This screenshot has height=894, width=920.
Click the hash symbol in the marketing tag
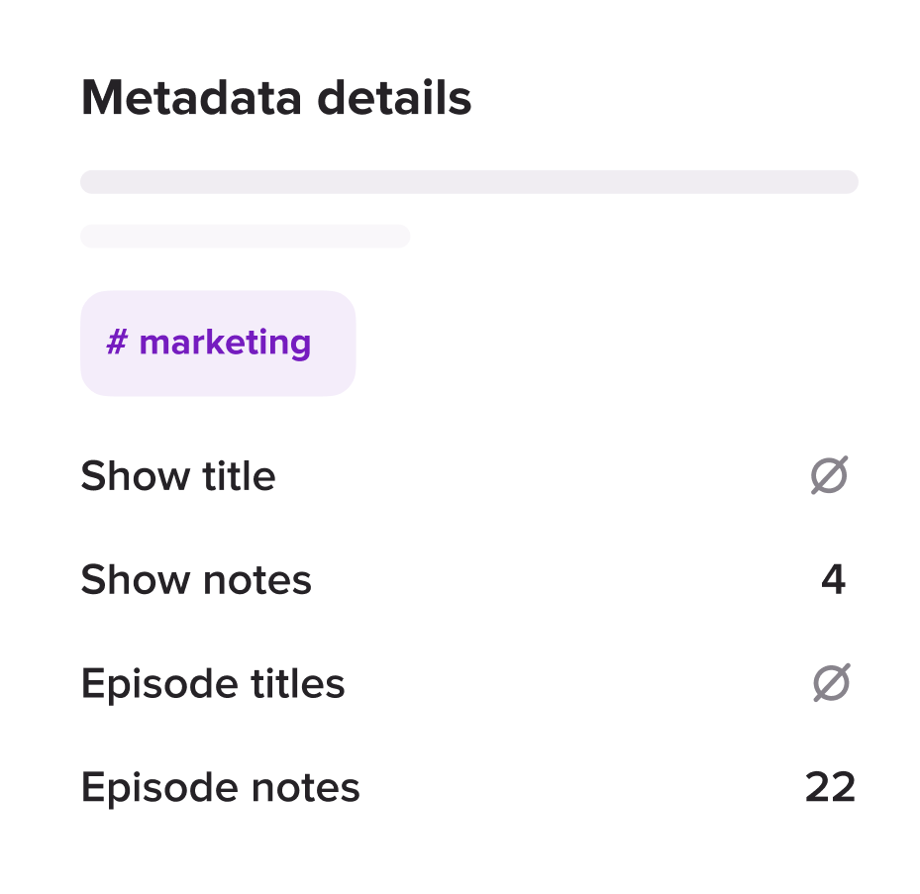(x=117, y=344)
